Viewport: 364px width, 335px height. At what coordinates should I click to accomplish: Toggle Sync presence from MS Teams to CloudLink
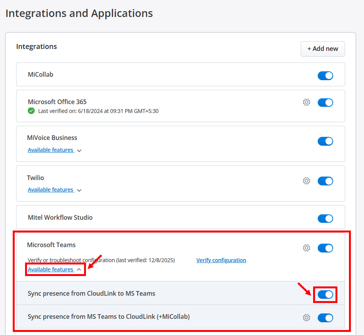pyautogui.click(x=325, y=318)
